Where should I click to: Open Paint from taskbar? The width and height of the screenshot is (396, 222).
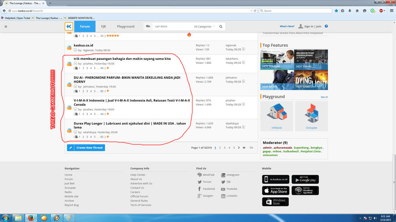point(69,218)
